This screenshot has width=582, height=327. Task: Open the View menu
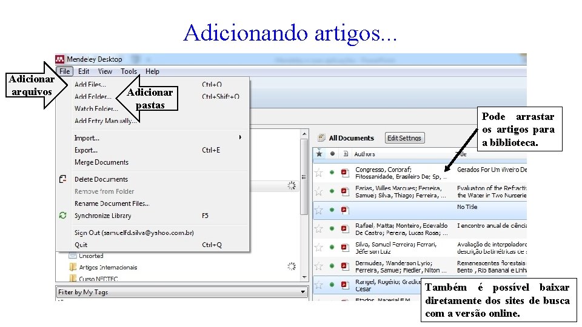[x=105, y=71]
